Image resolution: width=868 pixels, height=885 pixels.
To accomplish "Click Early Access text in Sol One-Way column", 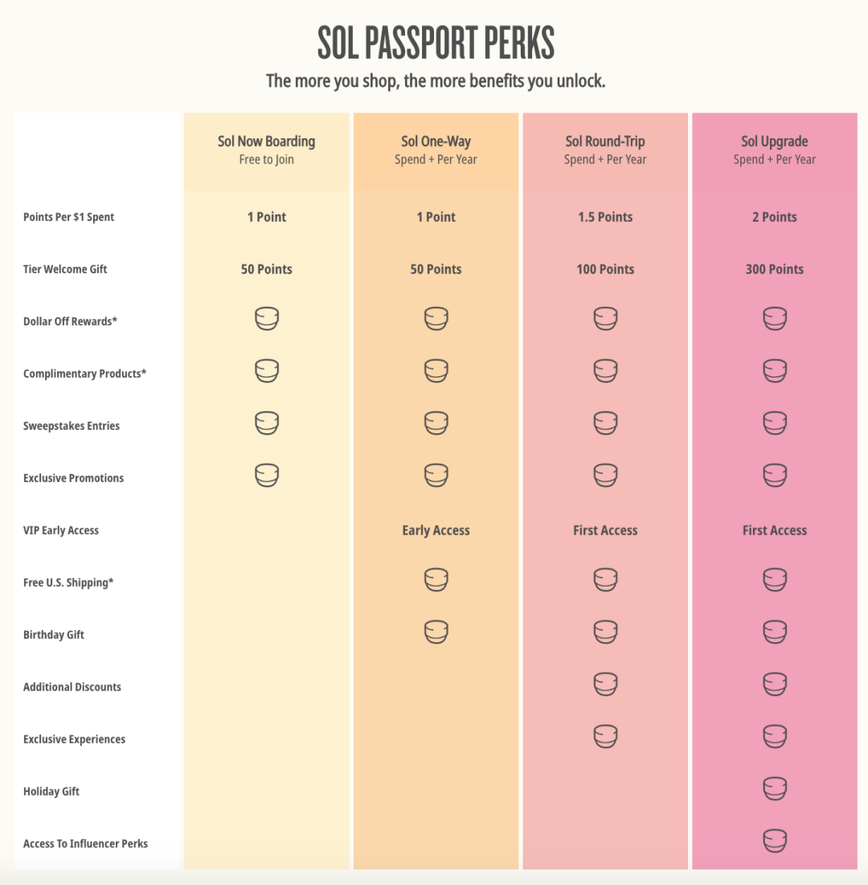I will pos(436,531).
